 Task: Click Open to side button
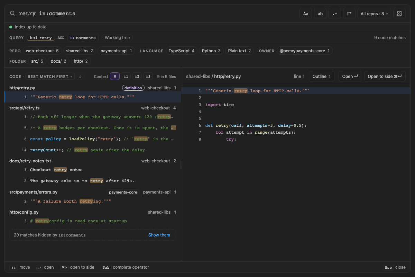(385, 77)
